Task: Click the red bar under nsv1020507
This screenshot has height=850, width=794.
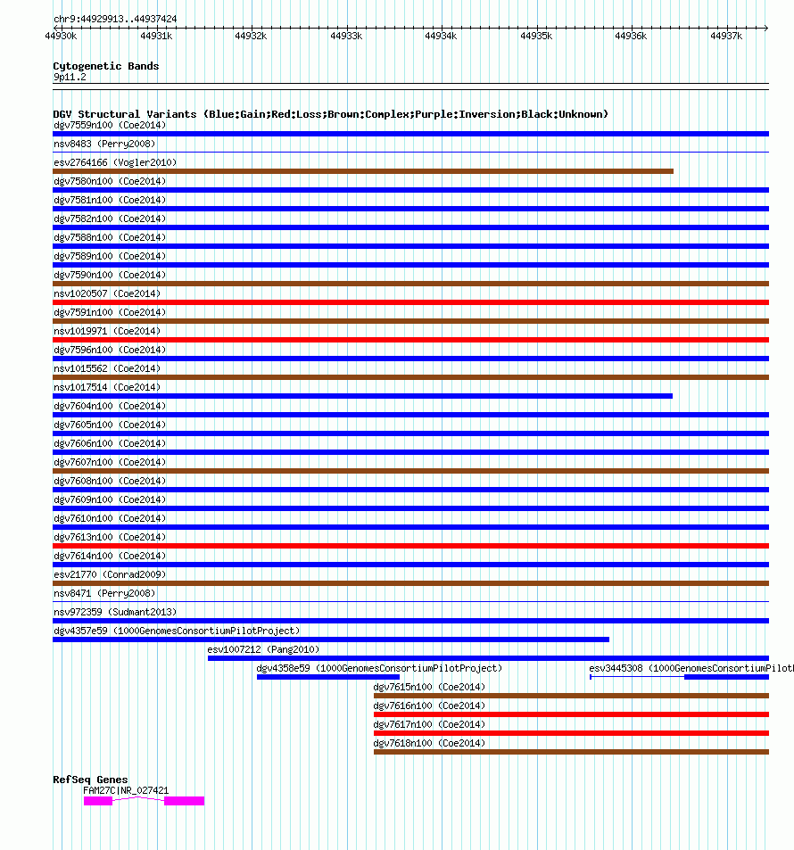Action: coord(410,302)
